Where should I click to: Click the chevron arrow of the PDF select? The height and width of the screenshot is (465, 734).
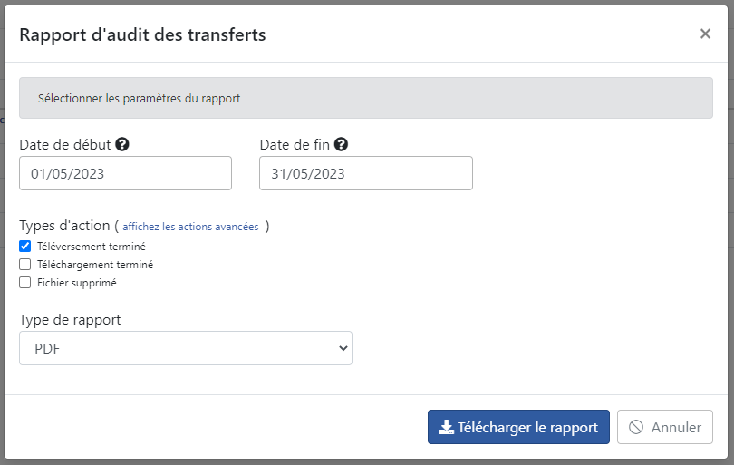(x=343, y=348)
